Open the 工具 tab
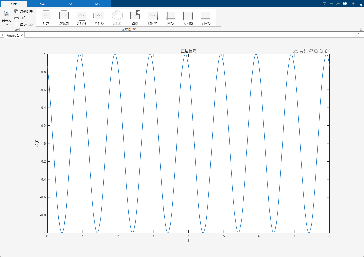This screenshot has height=257, width=364. (69, 4)
